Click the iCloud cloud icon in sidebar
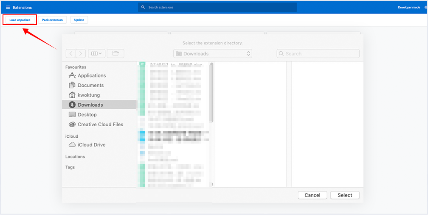This screenshot has height=216, width=428. point(72,145)
